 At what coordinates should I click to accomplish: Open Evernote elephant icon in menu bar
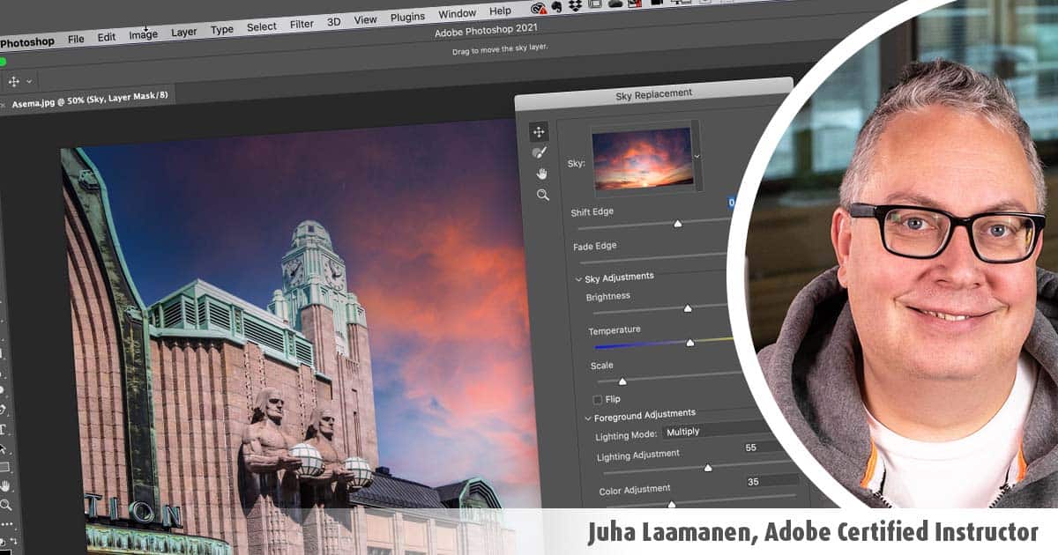pos(557,8)
